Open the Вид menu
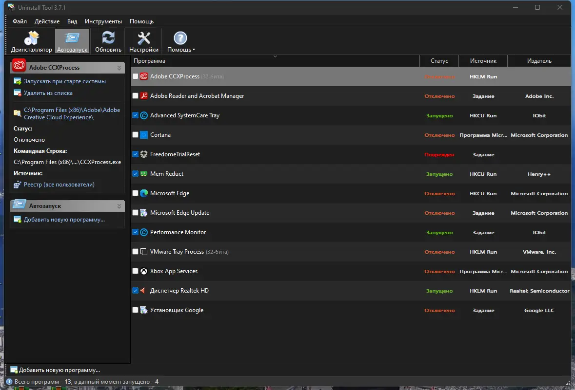This screenshot has width=575, height=390. pyautogui.click(x=72, y=21)
